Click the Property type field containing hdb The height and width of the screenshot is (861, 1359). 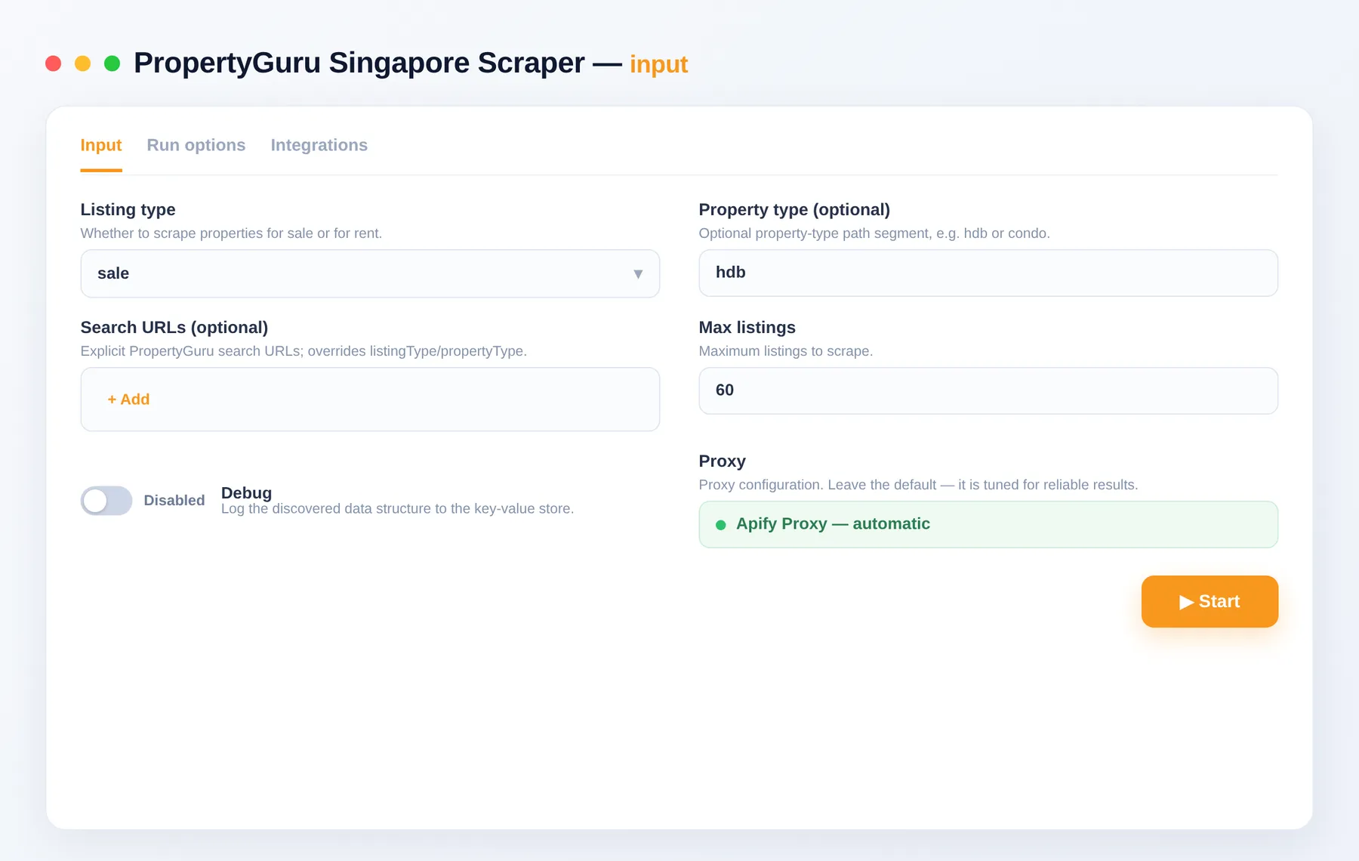988,273
